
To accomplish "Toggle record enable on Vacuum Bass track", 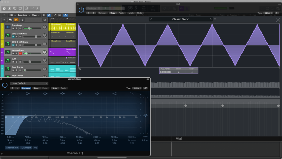I will pos(20,53).
